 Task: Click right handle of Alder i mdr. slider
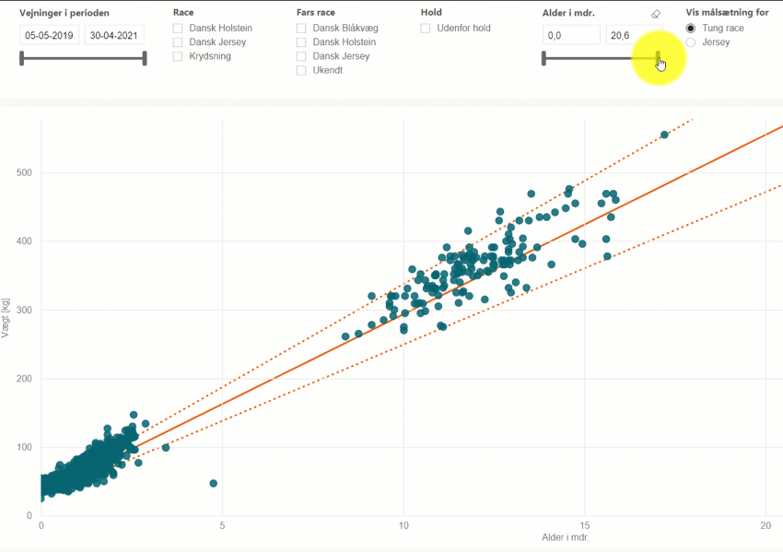[659, 59]
